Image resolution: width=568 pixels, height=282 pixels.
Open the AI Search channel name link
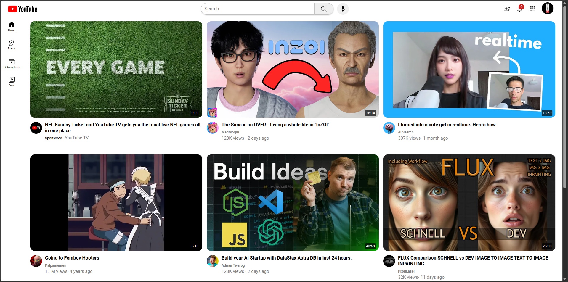[406, 132]
